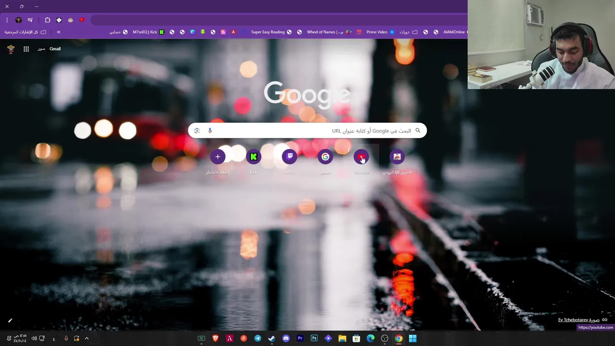Click the red letter A bookmark icon

point(234,32)
